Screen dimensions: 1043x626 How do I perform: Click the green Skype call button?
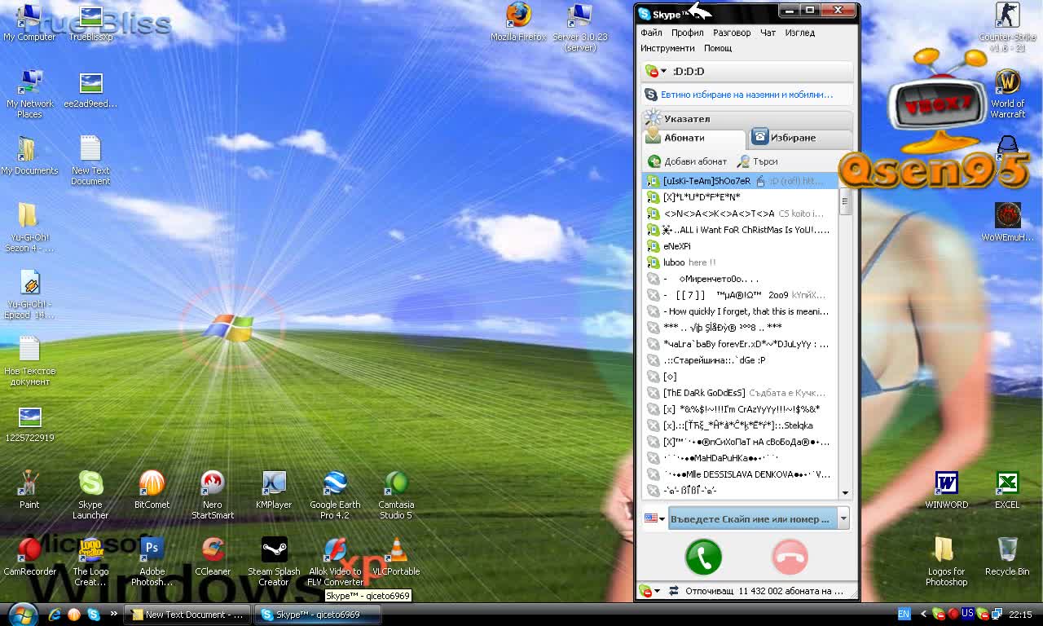point(703,558)
